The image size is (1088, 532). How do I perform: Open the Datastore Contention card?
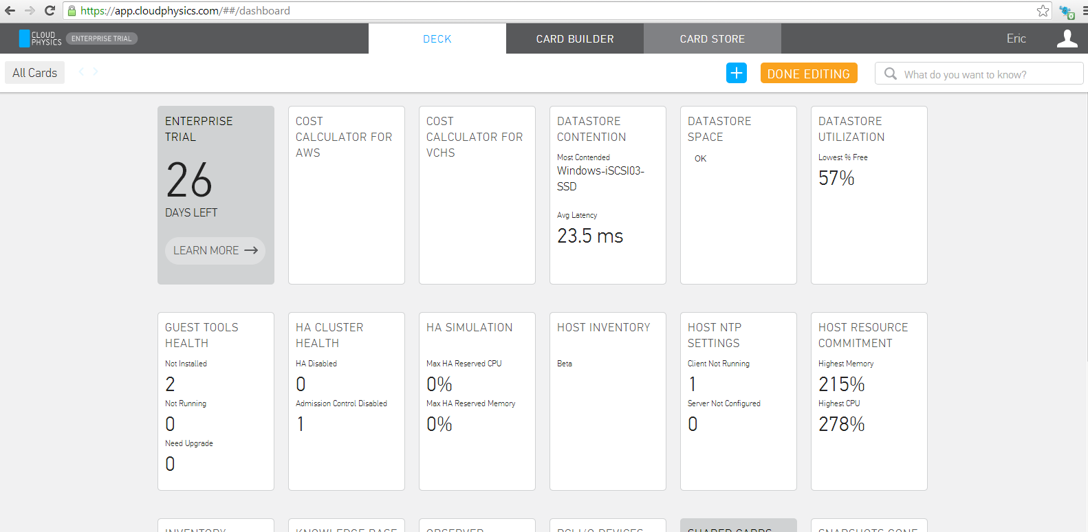click(607, 195)
